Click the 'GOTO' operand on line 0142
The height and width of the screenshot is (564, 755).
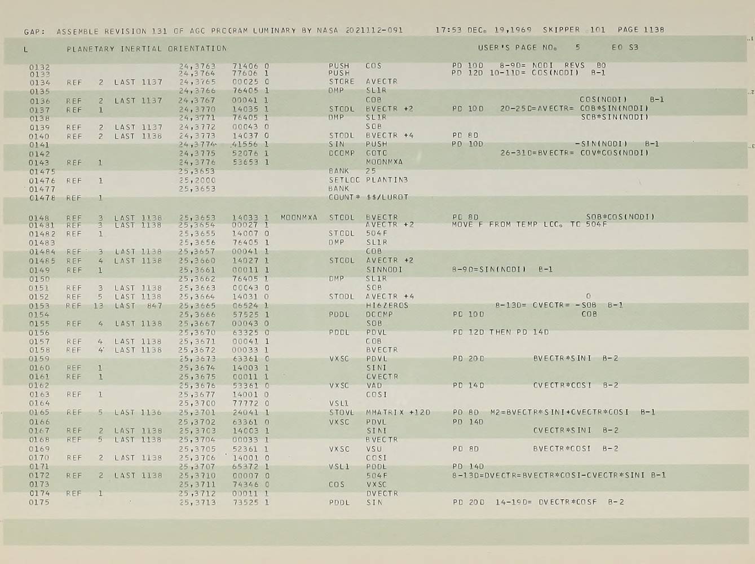(377, 153)
